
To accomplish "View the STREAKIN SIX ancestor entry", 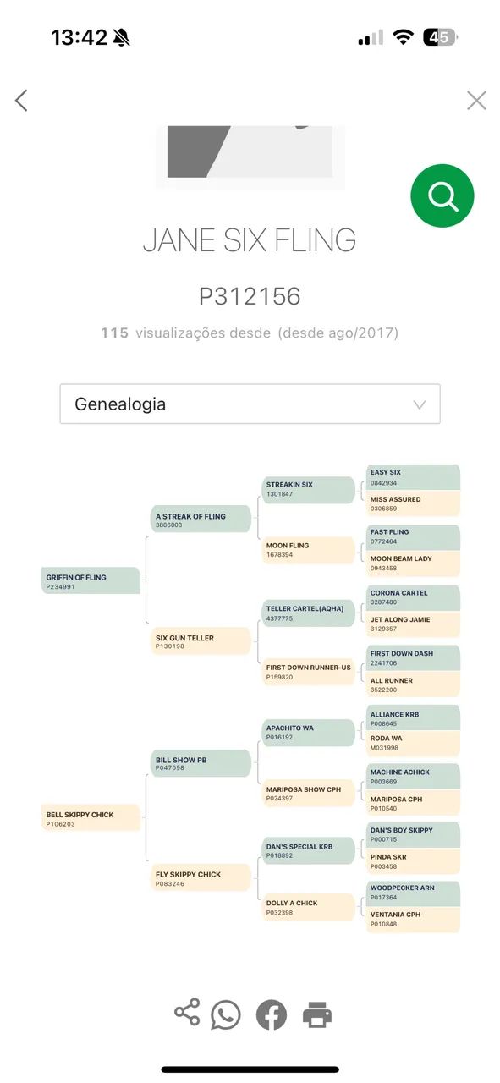I will [x=308, y=489].
